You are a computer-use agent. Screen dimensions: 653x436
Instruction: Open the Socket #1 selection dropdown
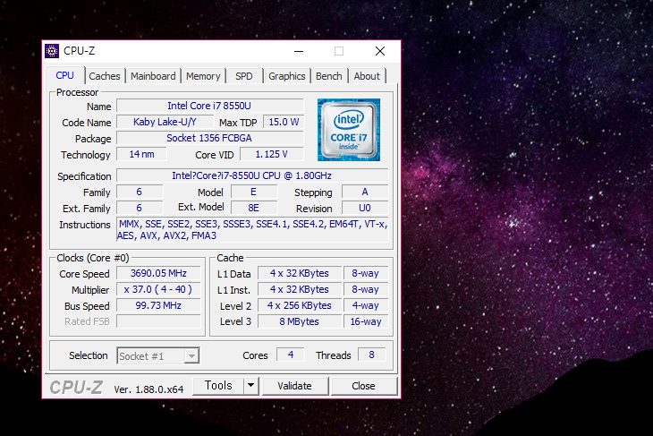157,356
